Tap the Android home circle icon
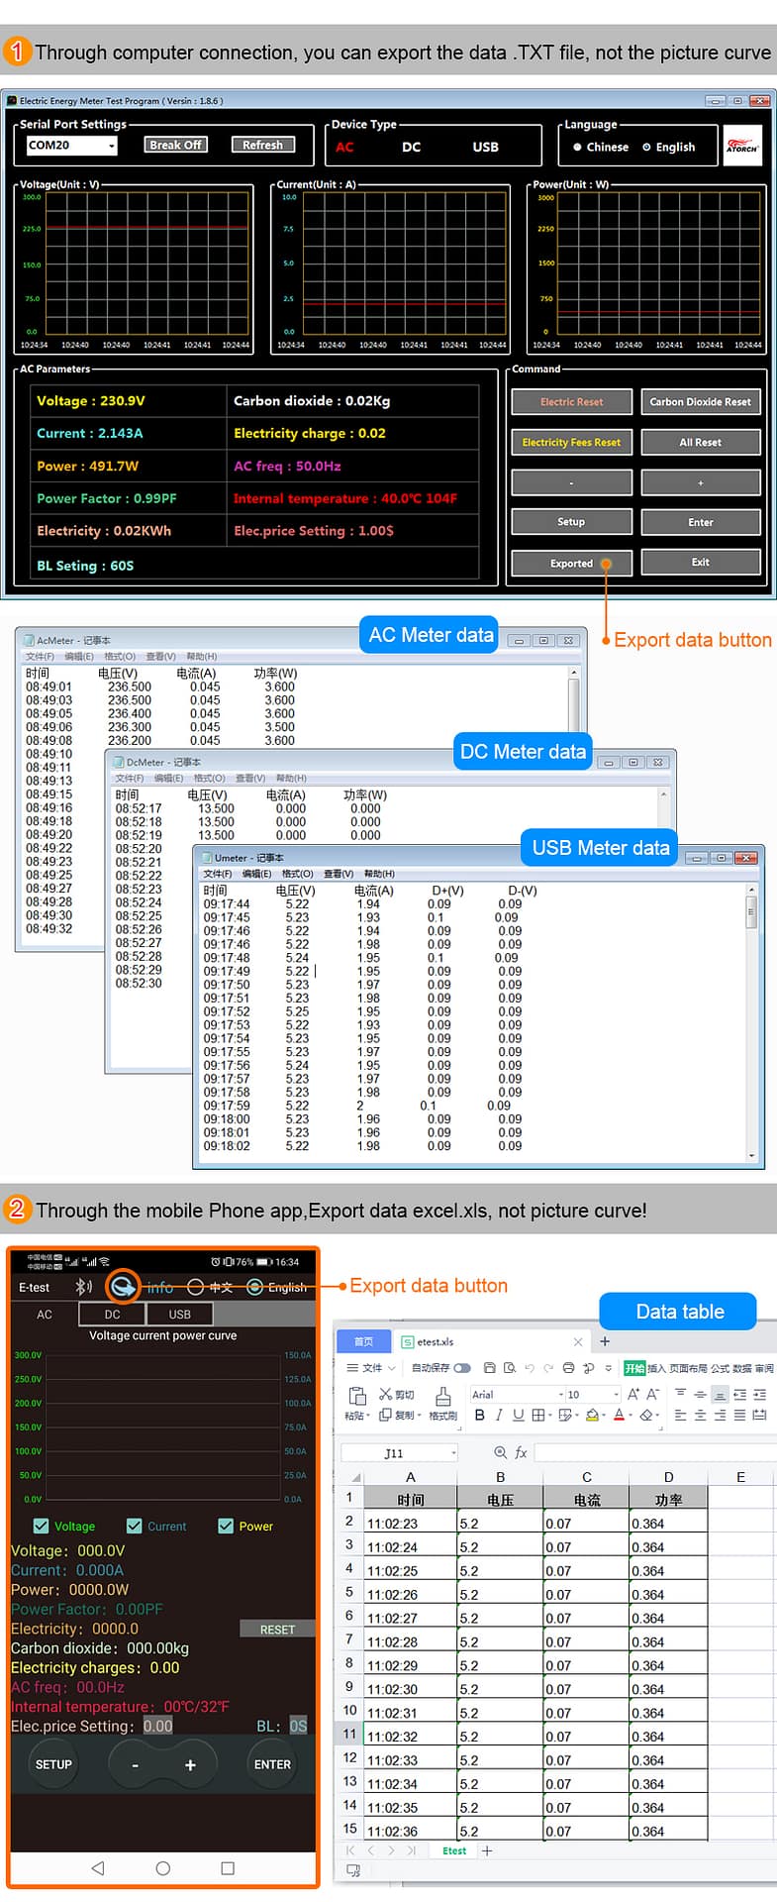The width and height of the screenshot is (777, 1902). point(163,1867)
